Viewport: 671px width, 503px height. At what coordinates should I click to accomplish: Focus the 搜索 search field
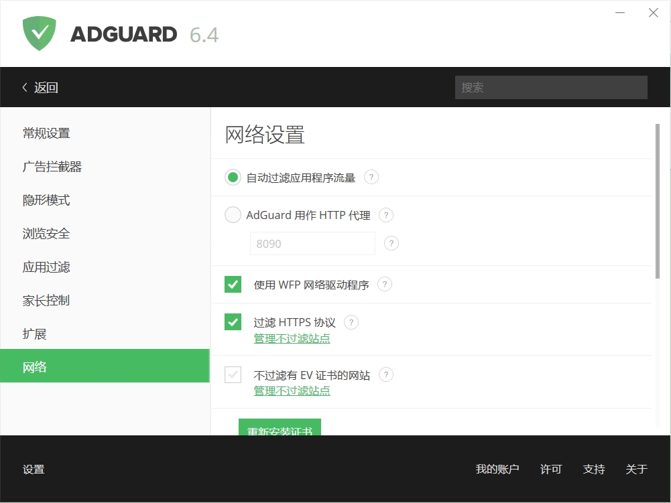551,87
